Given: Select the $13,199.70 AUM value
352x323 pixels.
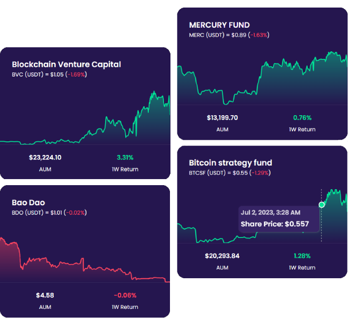Looking at the screenshot, I should click(222, 118).
